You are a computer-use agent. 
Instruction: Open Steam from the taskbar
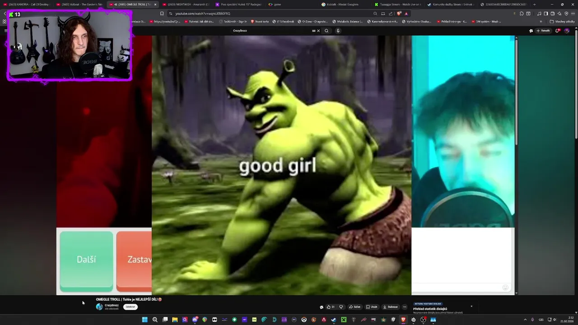pos(334,320)
